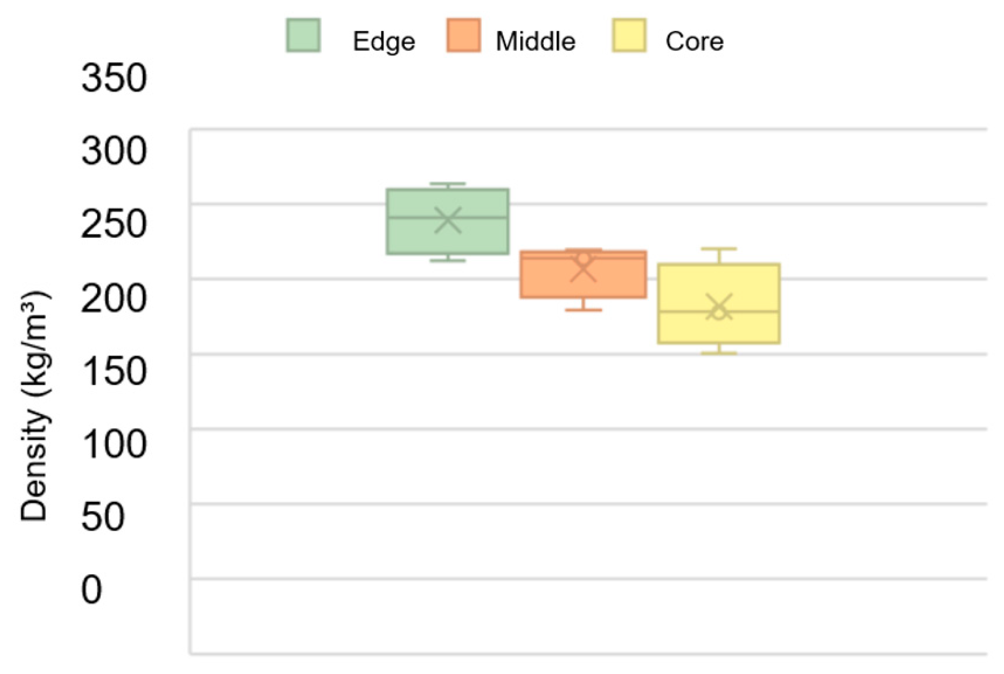Click the 0 y-axis label
1004x674 pixels.
(91, 590)
